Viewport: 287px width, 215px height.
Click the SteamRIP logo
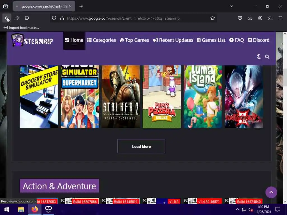click(x=32, y=40)
